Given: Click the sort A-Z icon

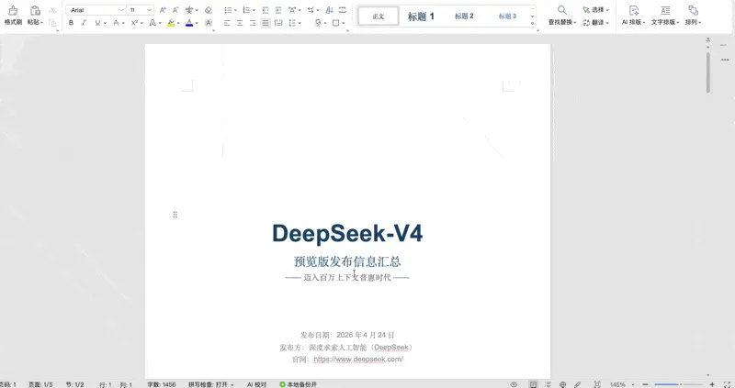Looking at the screenshot, I should tap(330, 10).
